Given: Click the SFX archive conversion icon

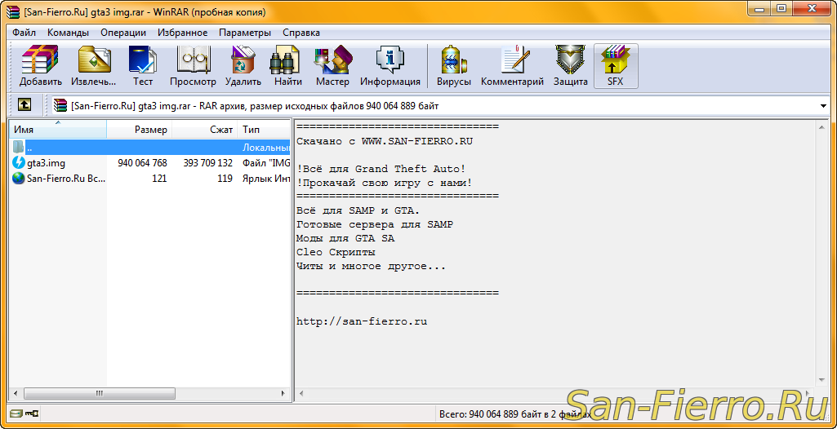Looking at the screenshot, I should pos(615,65).
